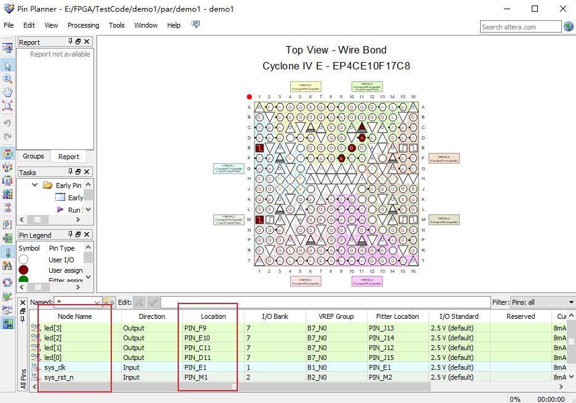Float the All Pins panel
This screenshot has height=403, width=576.
pyautogui.click(x=23, y=311)
